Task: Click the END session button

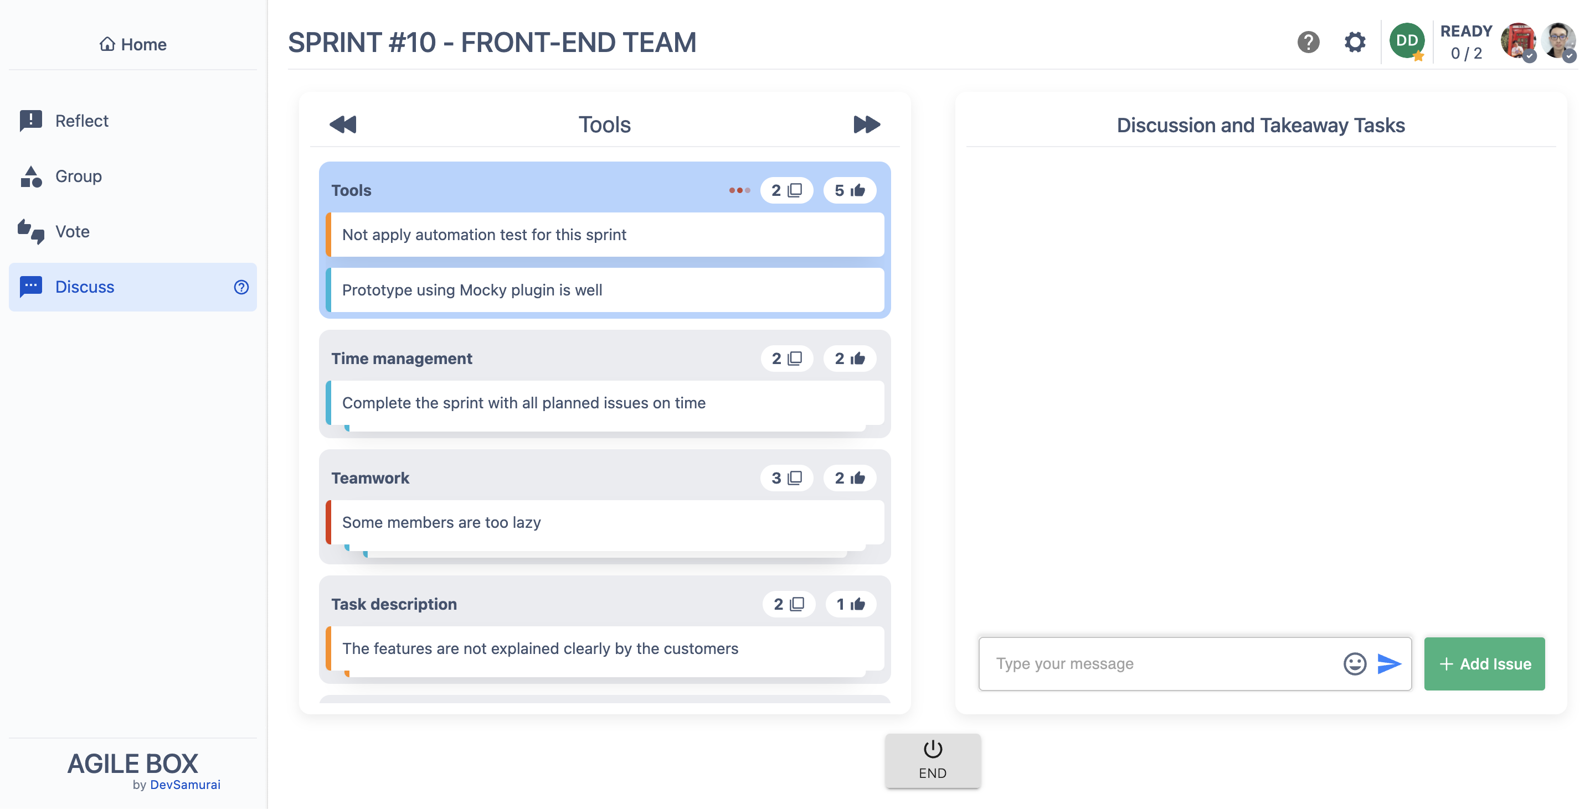Action: pyautogui.click(x=932, y=761)
